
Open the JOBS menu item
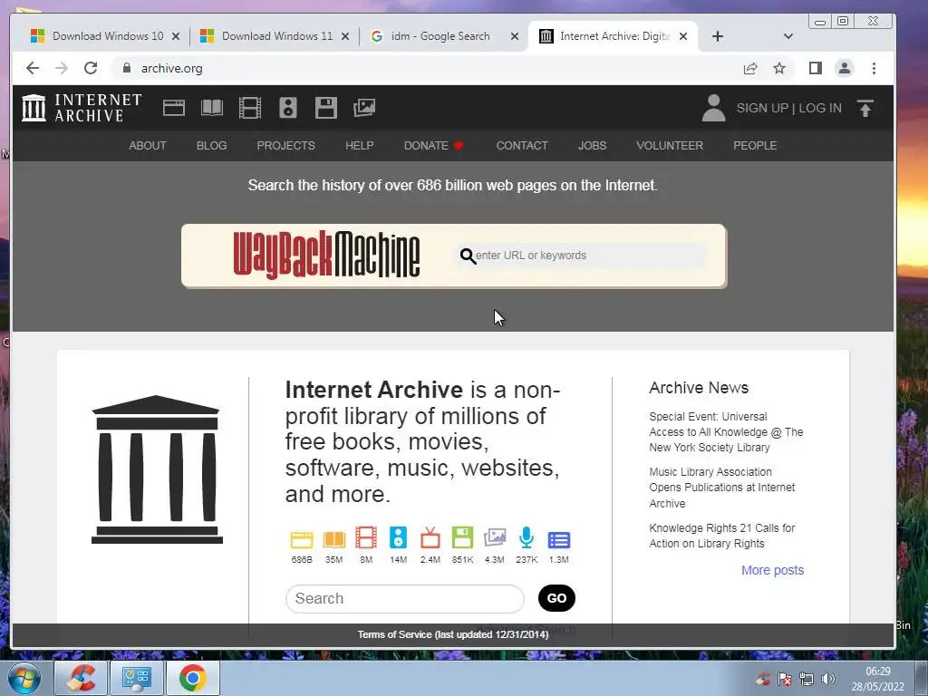tap(593, 146)
